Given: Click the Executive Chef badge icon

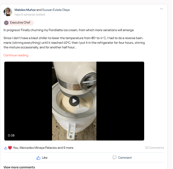Looking at the screenshot, I should click(x=6, y=23).
